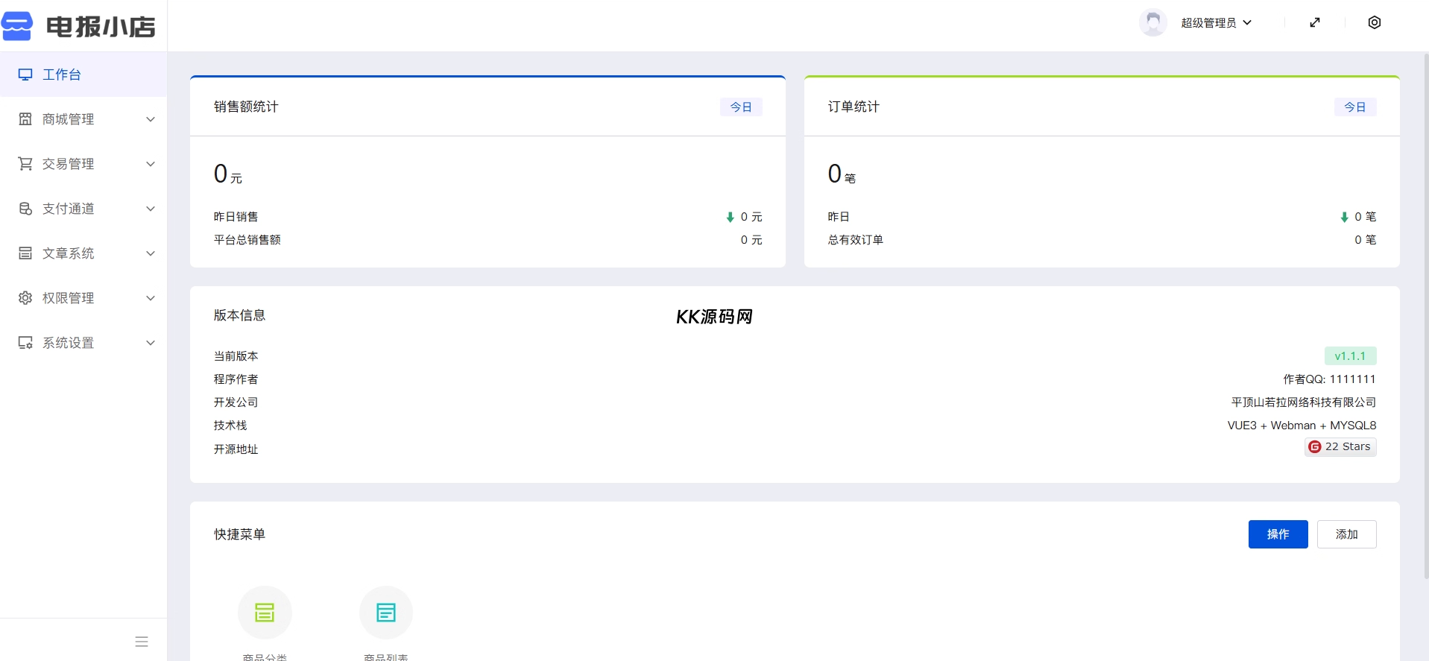
Task: Click the 快捷菜单 heading
Action: pos(239,534)
